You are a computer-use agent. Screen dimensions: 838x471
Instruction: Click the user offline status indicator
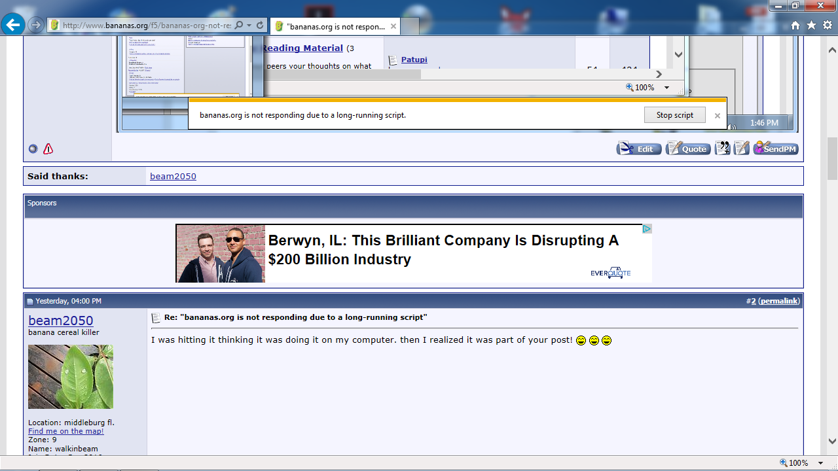tap(33, 149)
